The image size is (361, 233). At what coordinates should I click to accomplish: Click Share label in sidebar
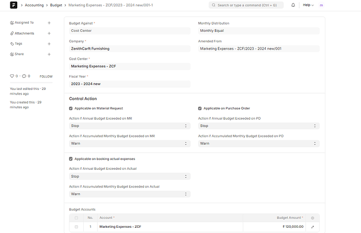19,54
